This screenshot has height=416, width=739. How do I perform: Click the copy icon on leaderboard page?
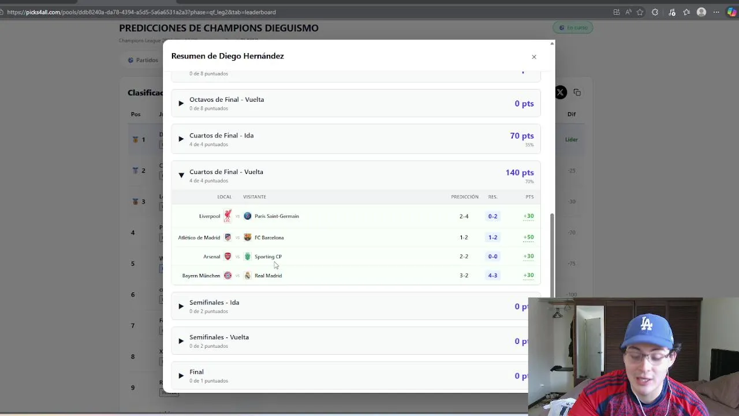pyautogui.click(x=577, y=92)
